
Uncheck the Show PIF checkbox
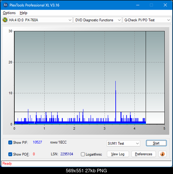pyautogui.click(x=10, y=143)
